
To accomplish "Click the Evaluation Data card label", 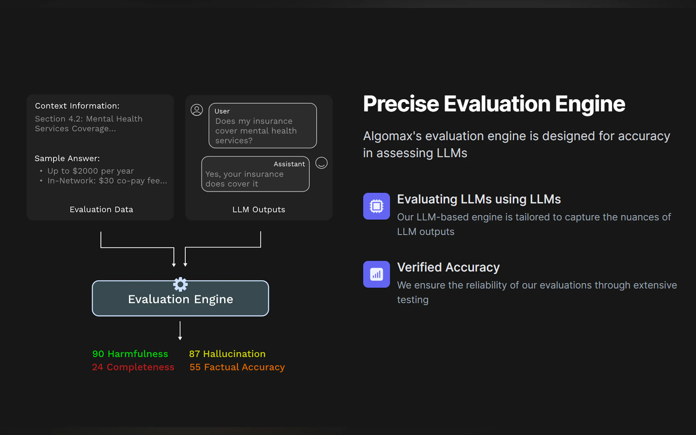I will coord(101,210).
